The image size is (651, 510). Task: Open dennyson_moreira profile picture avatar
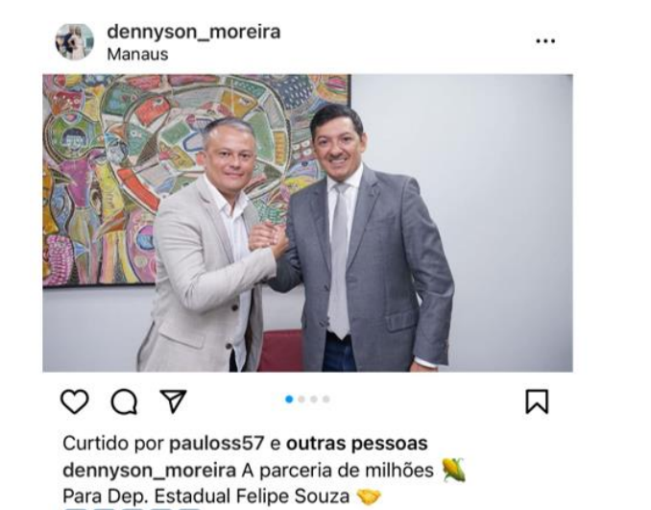point(74,41)
